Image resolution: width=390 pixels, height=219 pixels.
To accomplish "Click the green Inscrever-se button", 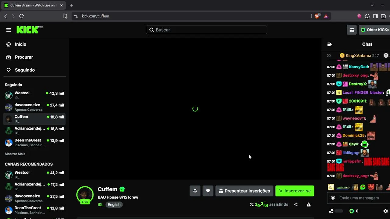I will coord(295,191).
